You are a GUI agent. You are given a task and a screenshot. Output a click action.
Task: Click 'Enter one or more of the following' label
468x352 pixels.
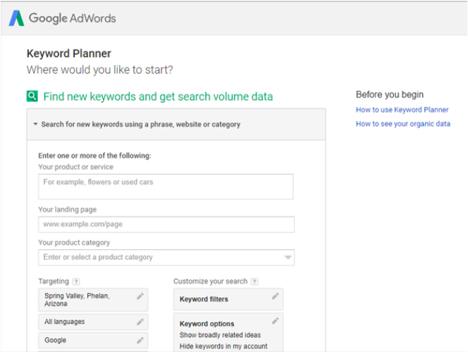(94, 156)
